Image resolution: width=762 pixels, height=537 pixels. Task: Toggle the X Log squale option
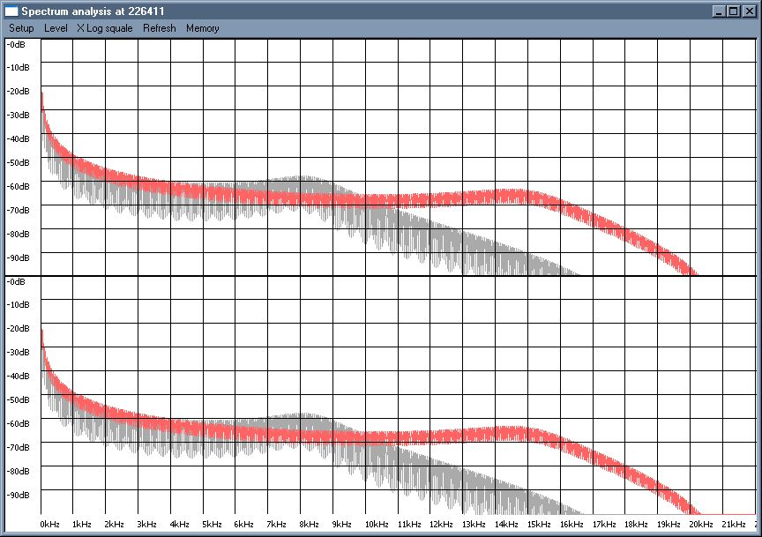pos(103,28)
